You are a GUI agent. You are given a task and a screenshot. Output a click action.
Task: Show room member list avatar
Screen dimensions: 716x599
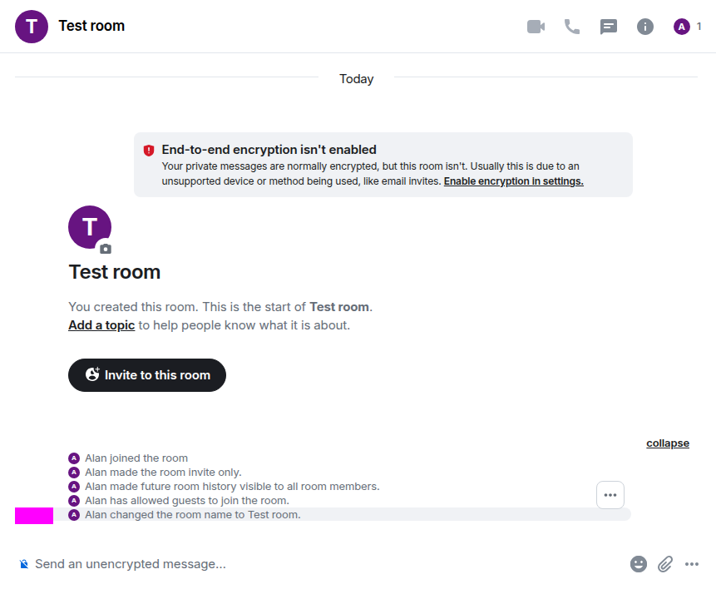682,27
